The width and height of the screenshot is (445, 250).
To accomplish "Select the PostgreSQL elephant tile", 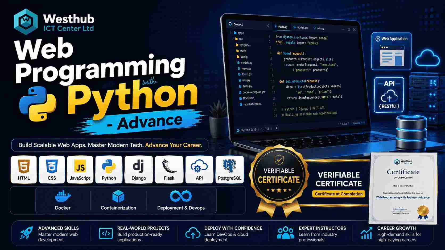I will coord(230,170).
